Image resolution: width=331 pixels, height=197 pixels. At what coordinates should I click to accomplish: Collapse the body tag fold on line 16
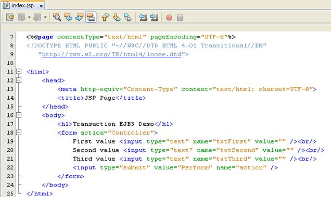19,115
